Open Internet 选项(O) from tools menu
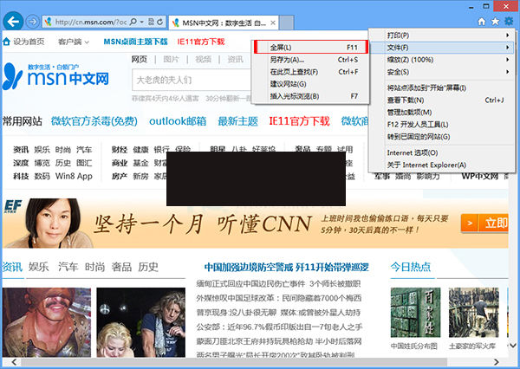 pyautogui.click(x=414, y=152)
